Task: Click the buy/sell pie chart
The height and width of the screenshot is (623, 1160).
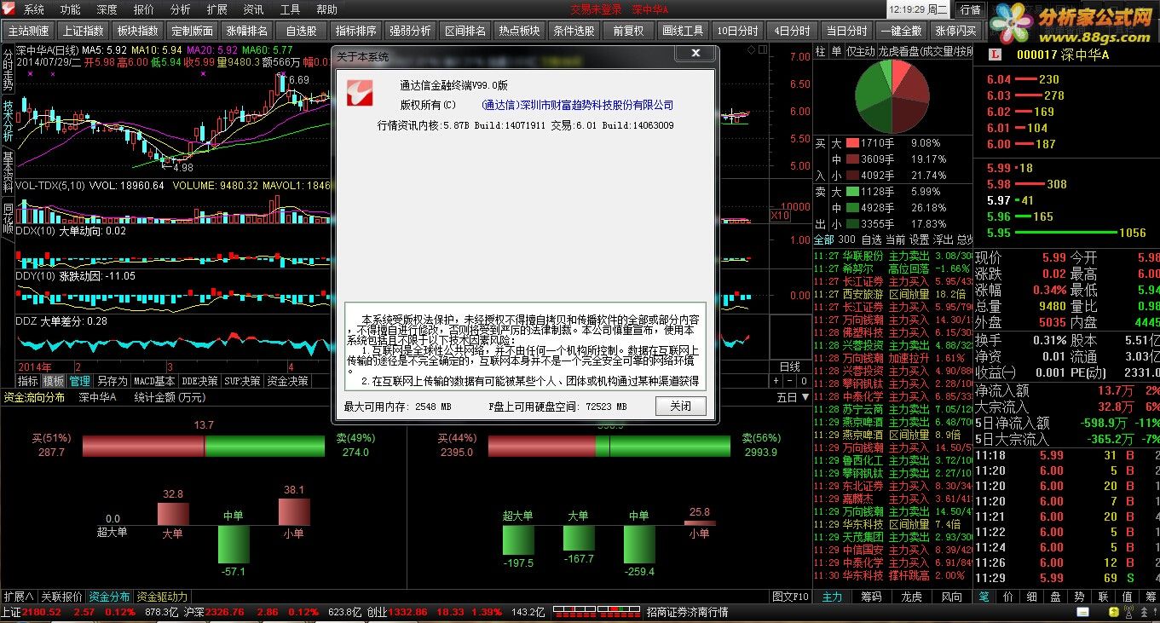Action: point(892,96)
